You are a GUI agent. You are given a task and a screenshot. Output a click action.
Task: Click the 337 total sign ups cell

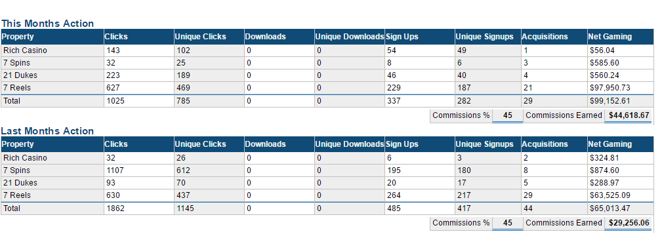click(420, 102)
